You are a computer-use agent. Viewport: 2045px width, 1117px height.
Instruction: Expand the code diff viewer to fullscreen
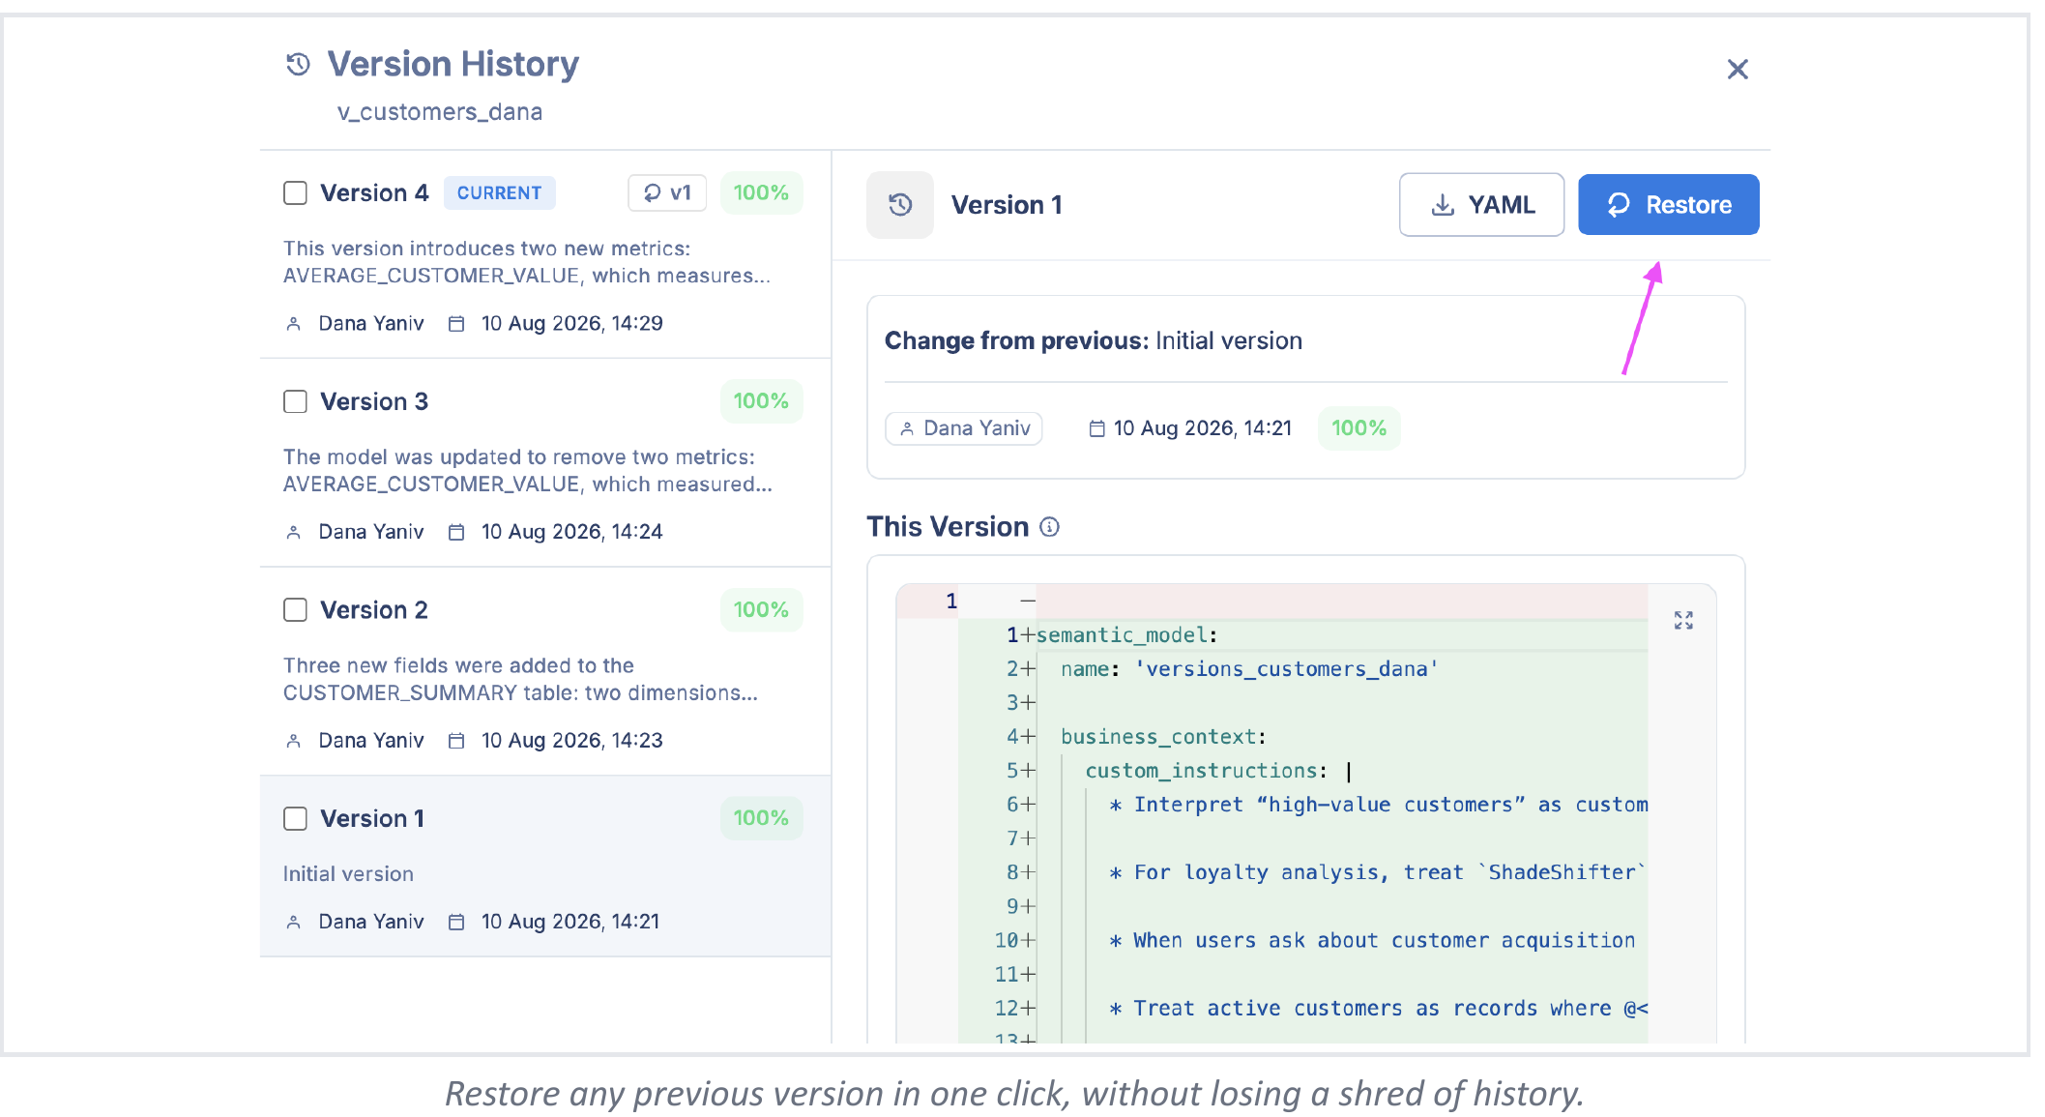pos(1683,620)
